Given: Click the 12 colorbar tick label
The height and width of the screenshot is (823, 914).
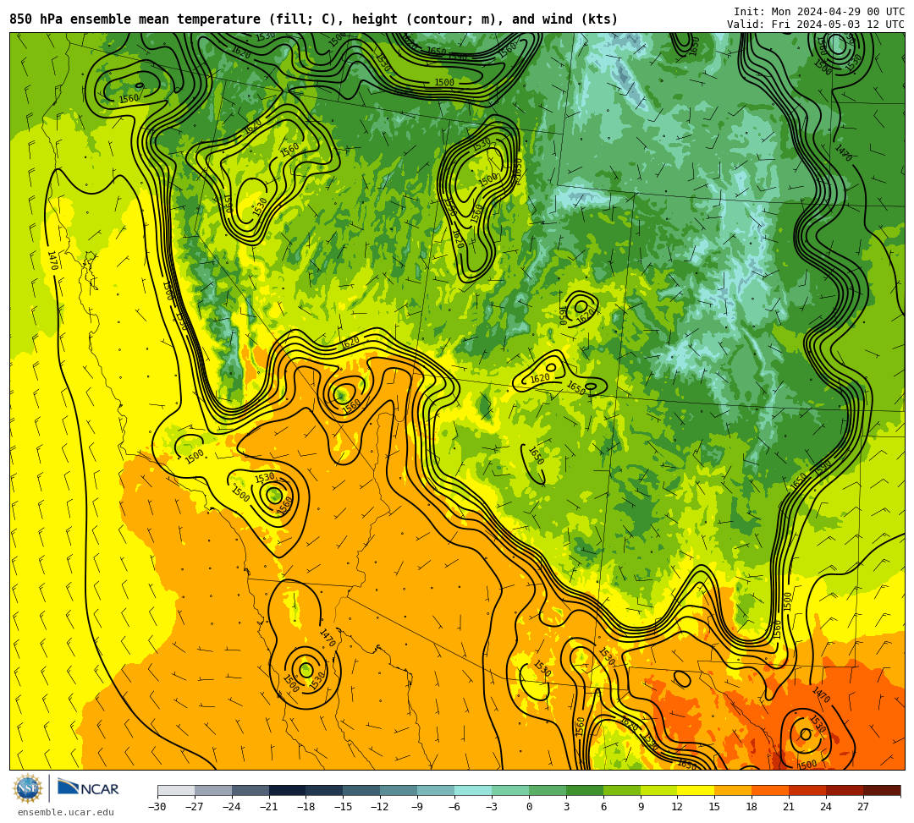Looking at the screenshot, I should coord(678,807).
